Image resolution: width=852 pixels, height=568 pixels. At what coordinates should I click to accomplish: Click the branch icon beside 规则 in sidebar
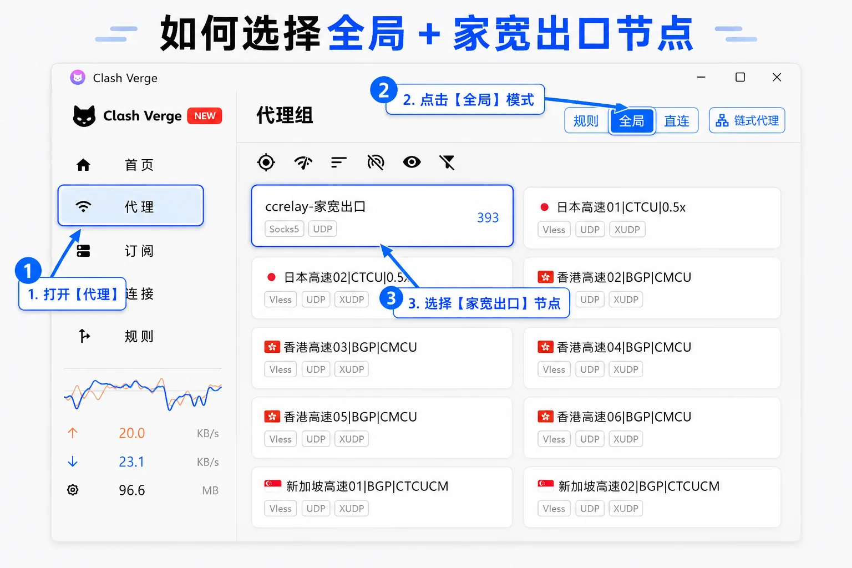pyautogui.click(x=84, y=336)
